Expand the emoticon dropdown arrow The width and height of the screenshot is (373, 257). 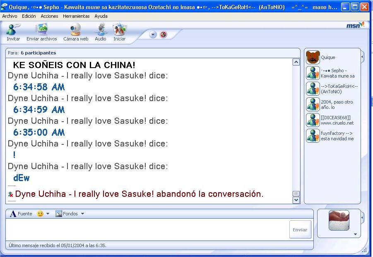(x=48, y=214)
